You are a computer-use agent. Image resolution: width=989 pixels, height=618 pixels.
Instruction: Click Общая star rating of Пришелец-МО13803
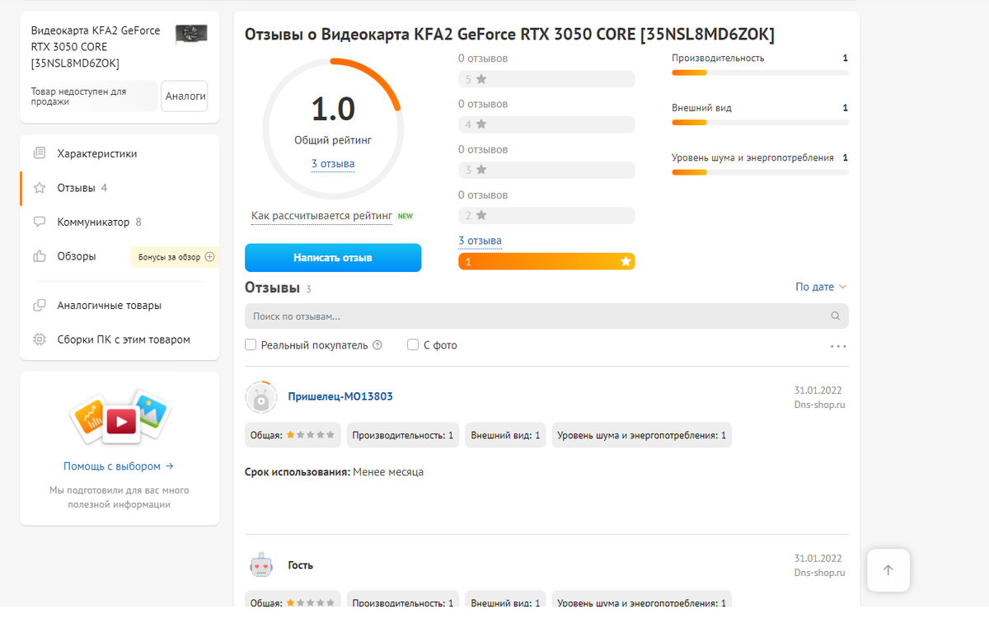point(293,435)
